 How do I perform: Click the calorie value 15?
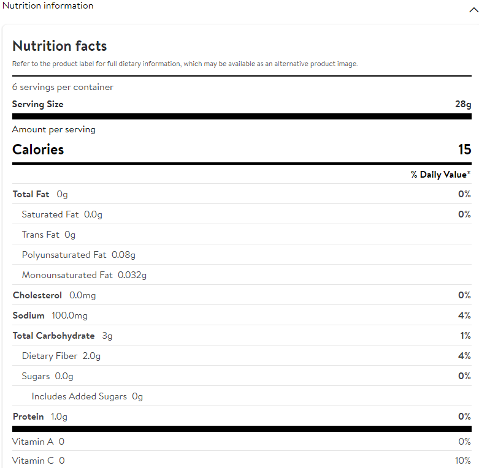pos(464,149)
